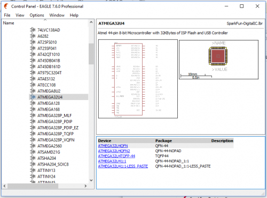Click the device icon beside ATMEGA328P_PDIP_EZ
Viewport: 267px width, 198px height.
click(33, 128)
